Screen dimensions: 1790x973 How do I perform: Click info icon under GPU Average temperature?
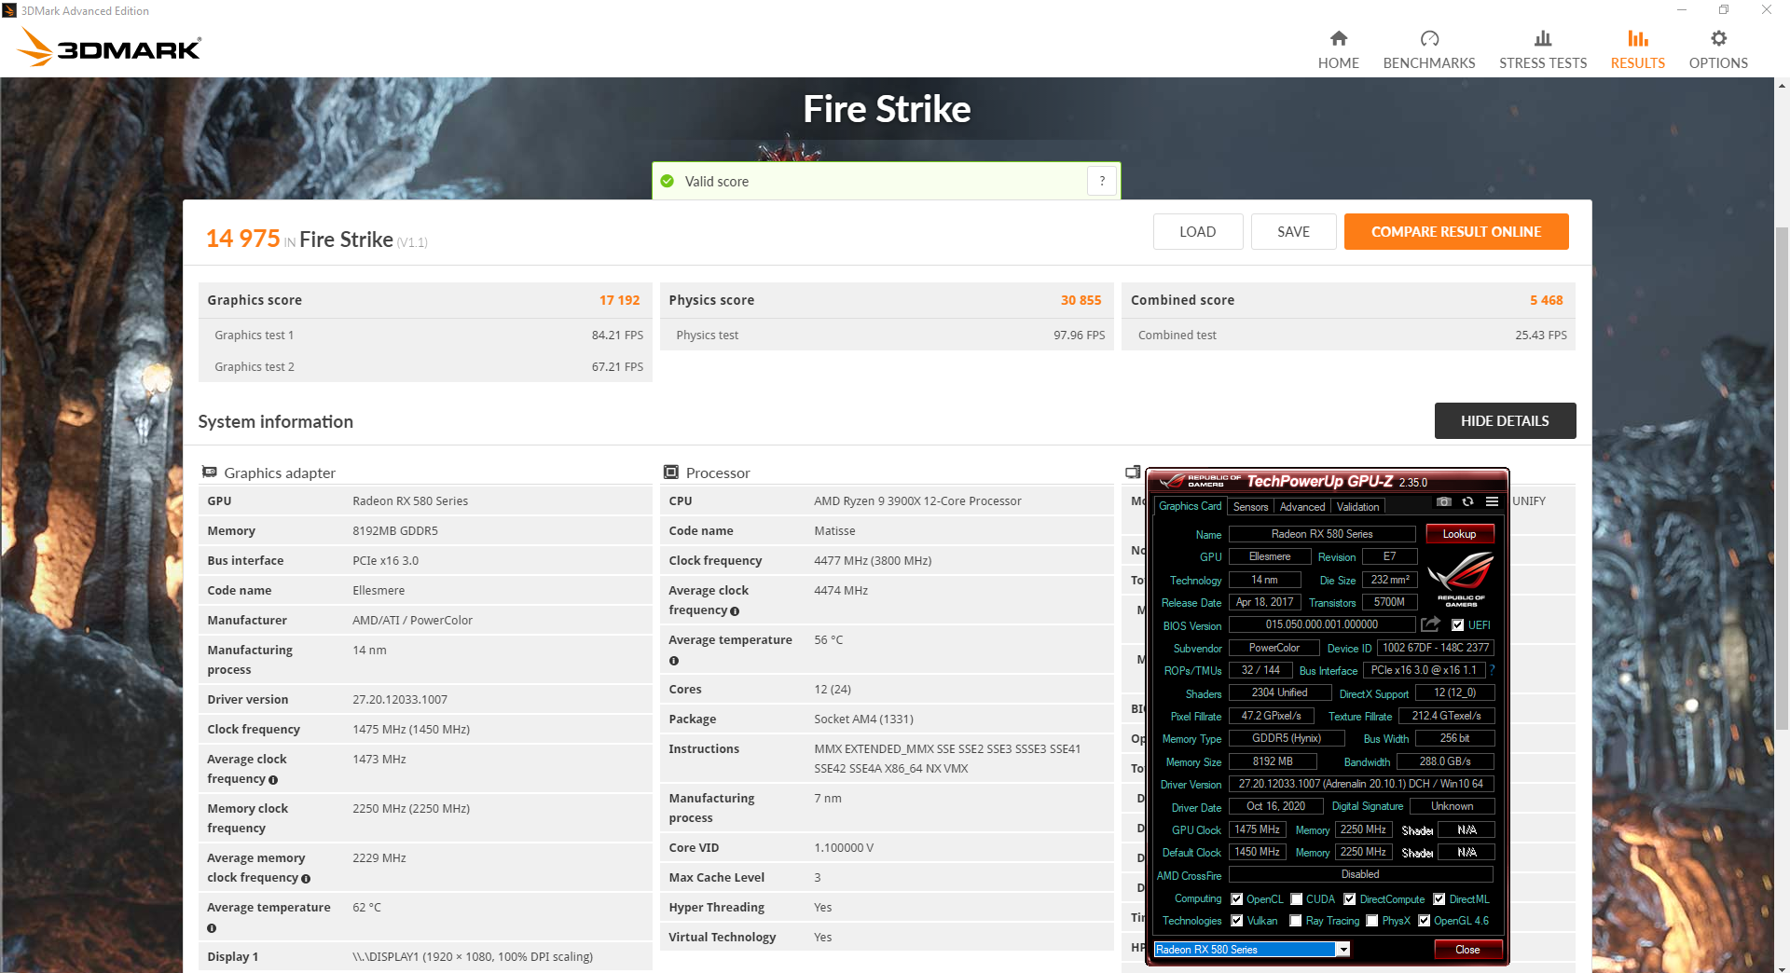212,928
